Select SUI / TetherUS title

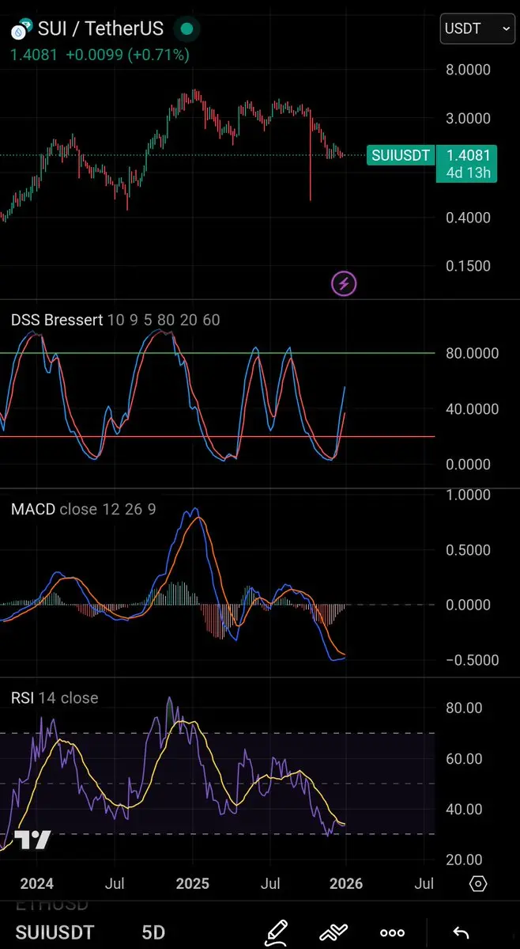(101, 28)
